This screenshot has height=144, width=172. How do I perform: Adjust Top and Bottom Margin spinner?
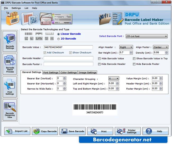pos(117,89)
